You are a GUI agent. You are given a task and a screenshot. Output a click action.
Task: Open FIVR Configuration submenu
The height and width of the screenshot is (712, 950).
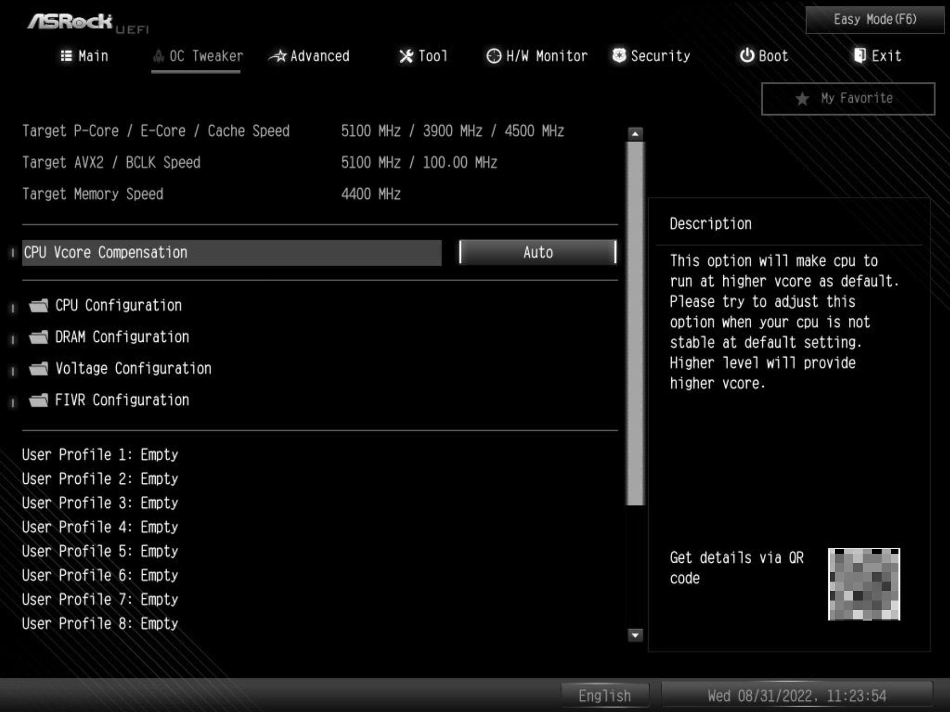click(122, 400)
